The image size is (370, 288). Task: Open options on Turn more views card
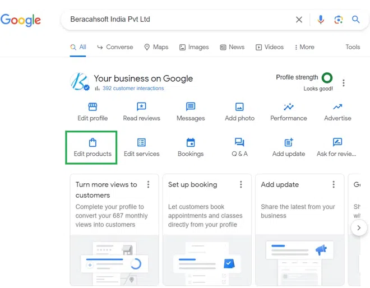point(148,184)
